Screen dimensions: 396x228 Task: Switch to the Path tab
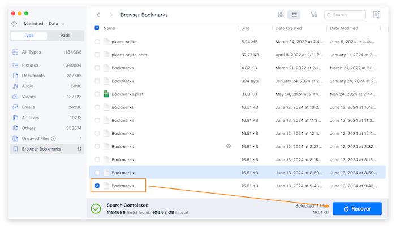coord(66,36)
